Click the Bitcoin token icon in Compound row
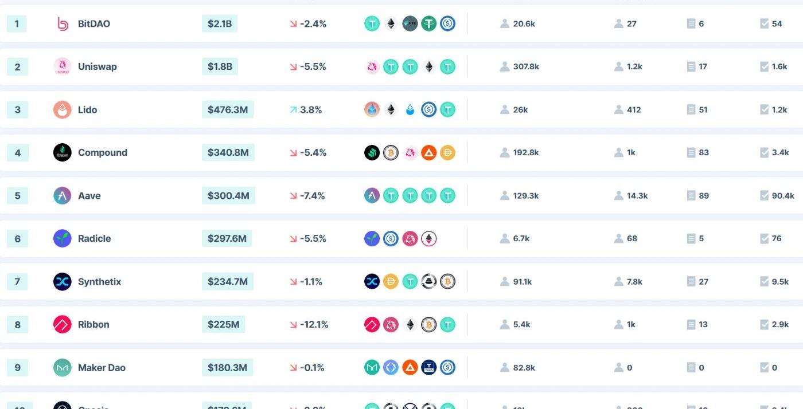This screenshot has width=803, height=409. click(391, 152)
